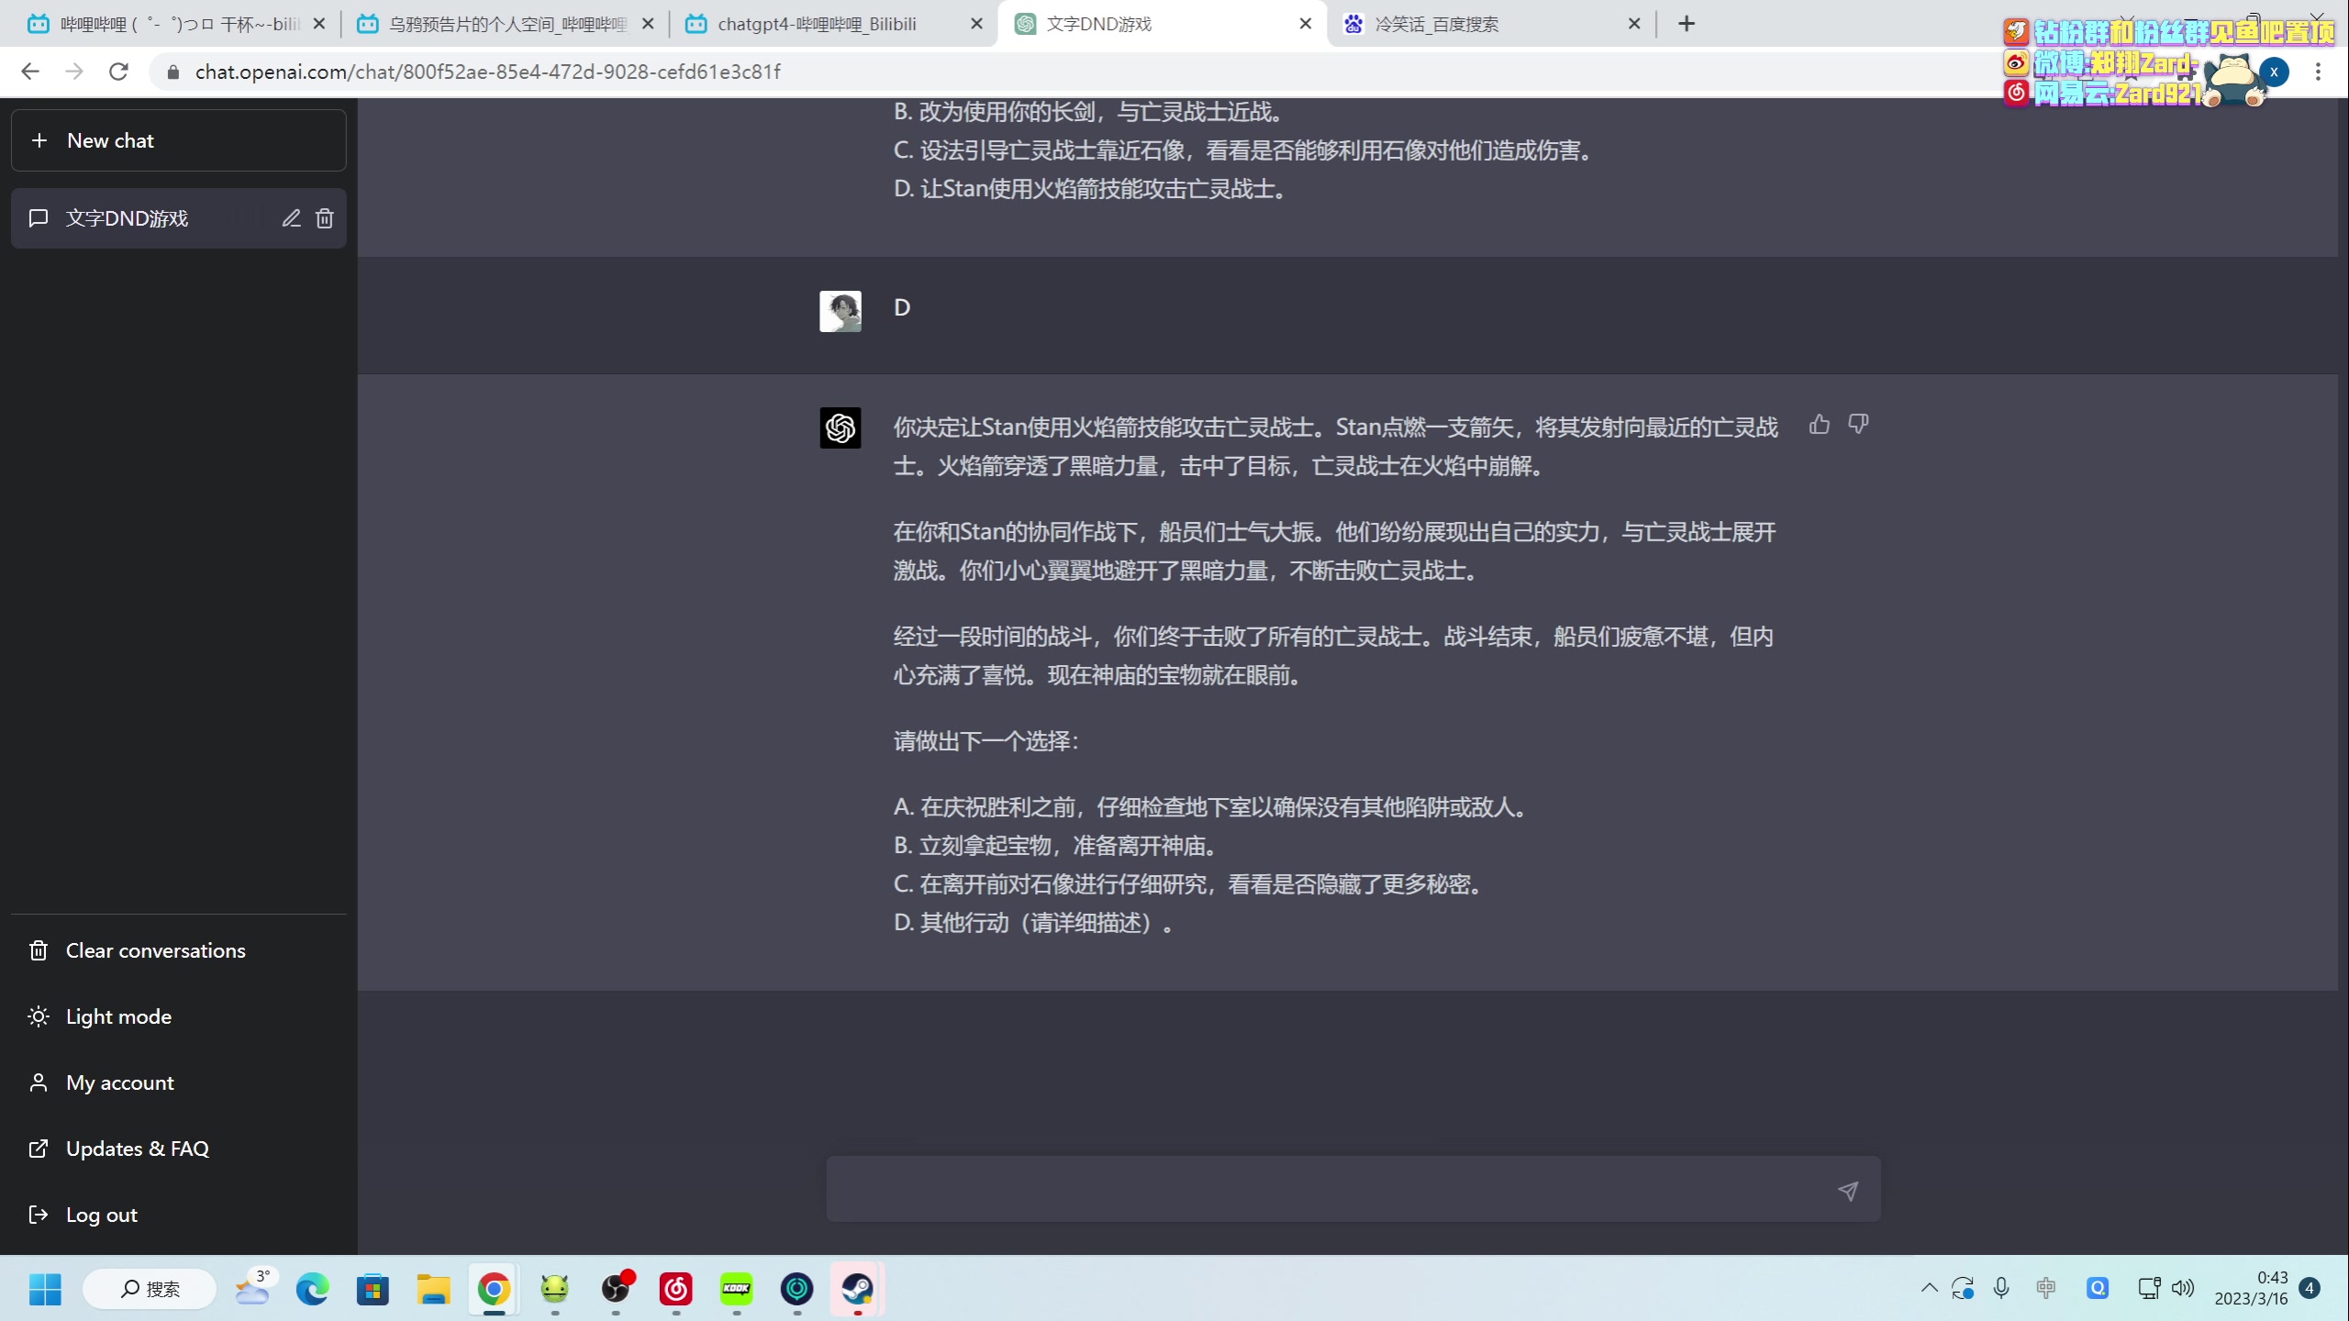Viewport: 2349px width, 1321px height.
Task: Switch to the chatgpt4 Bilibili tab
Action: click(817, 24)
